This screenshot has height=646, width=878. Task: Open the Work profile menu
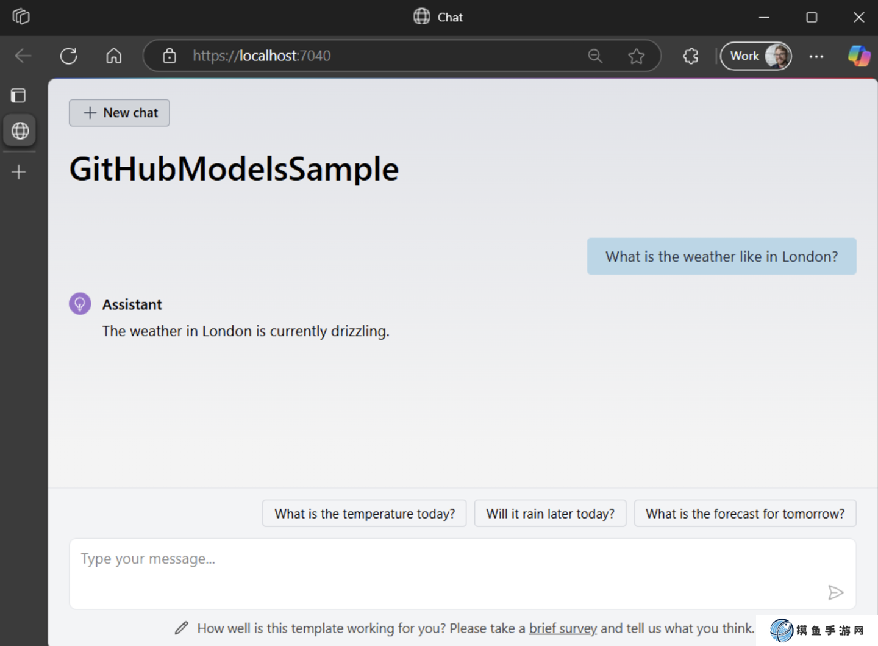pyautogui.click(x=756, y=56)
